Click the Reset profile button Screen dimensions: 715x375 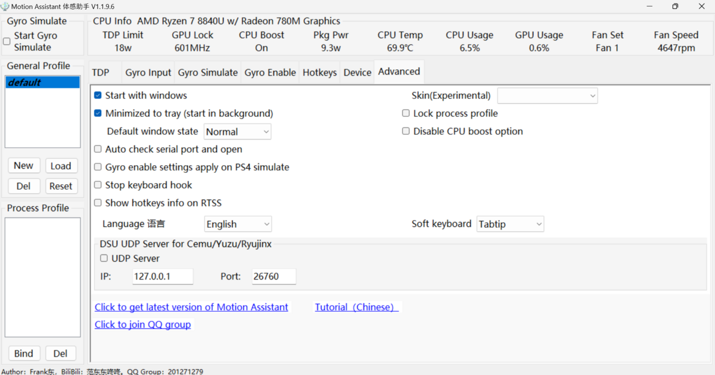pos(61,186)
